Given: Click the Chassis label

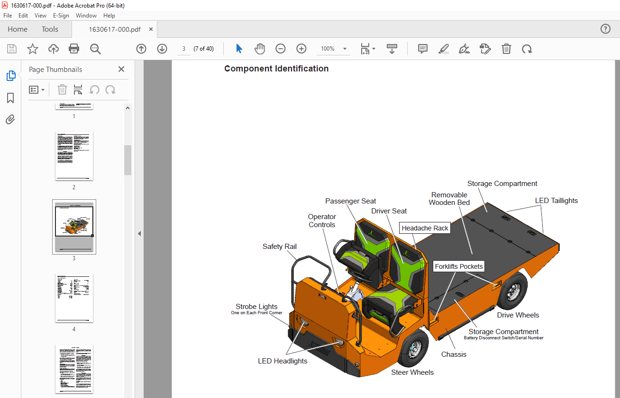Looking at the screenshot, I should tap(454, 354).
